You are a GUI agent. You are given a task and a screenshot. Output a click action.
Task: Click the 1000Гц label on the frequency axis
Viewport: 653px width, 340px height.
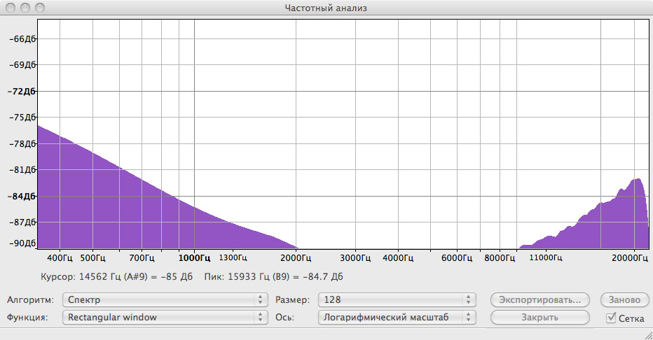pyautogui.click(x=194, y=257)
